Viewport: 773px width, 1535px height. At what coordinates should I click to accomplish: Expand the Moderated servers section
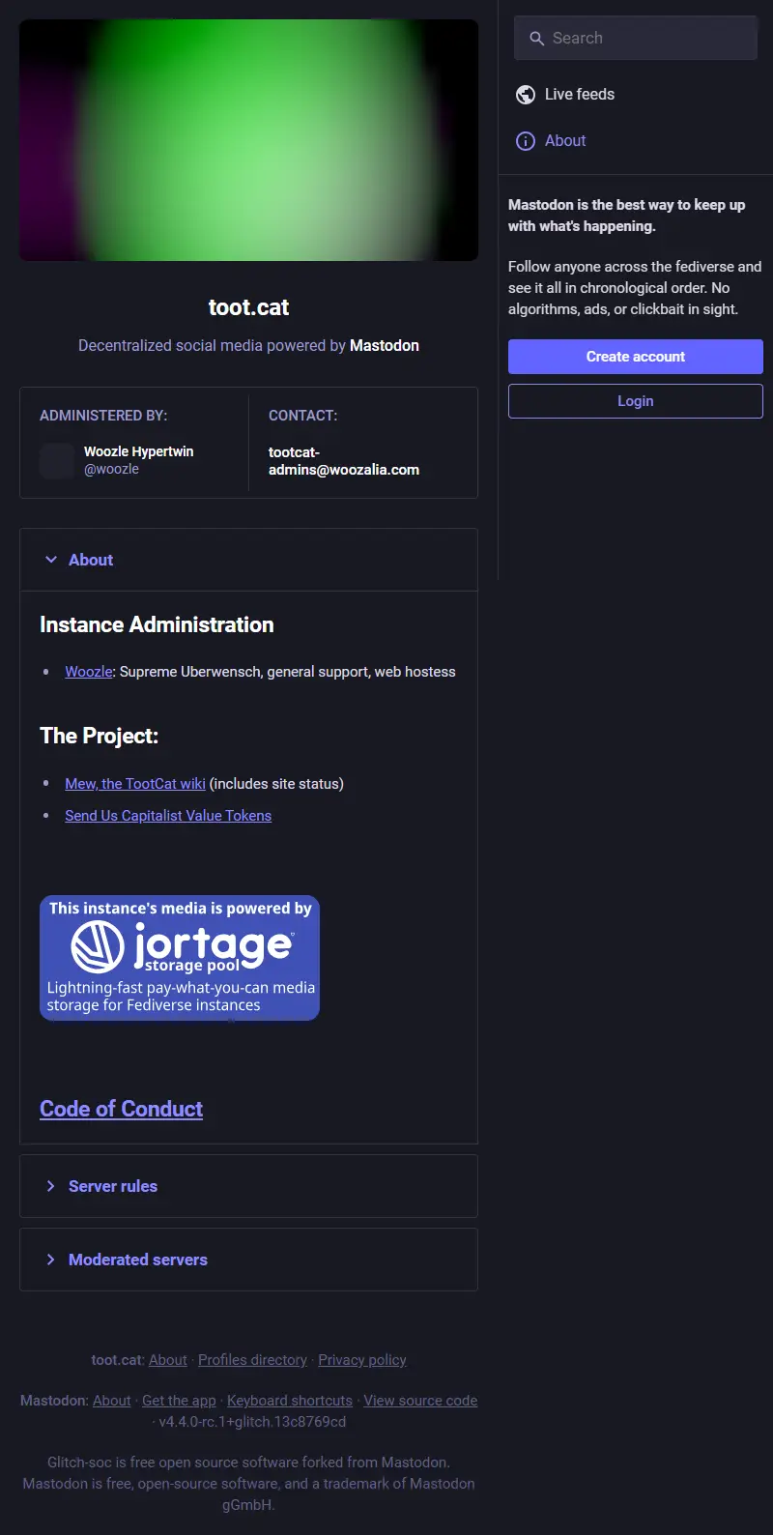[x=248, y=1260]
